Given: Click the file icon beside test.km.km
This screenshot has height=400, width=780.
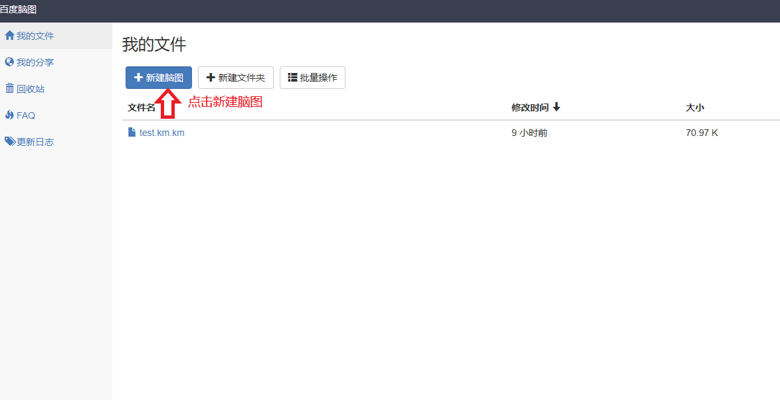Looking at the screenshot, I should coord(132,132).
